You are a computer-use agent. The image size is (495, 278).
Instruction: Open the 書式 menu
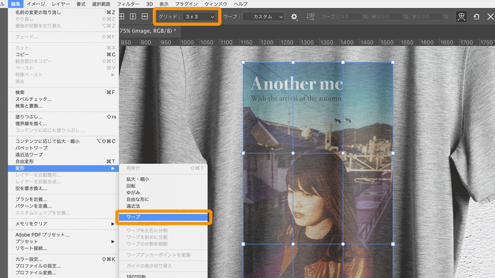(x=81, y=4)
